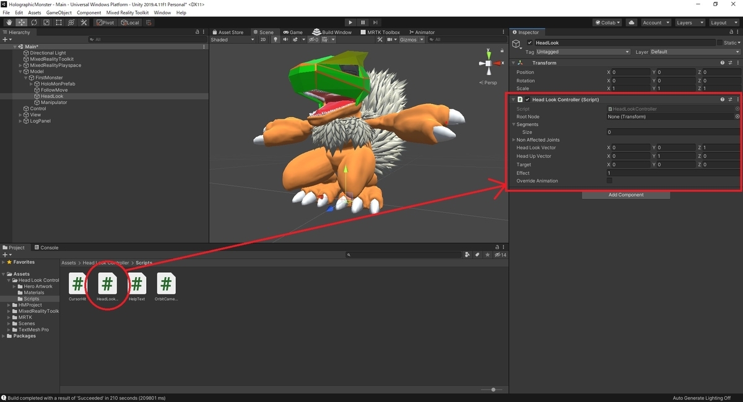Click the Pause button

pyautogui.click(x=363, y=22)
